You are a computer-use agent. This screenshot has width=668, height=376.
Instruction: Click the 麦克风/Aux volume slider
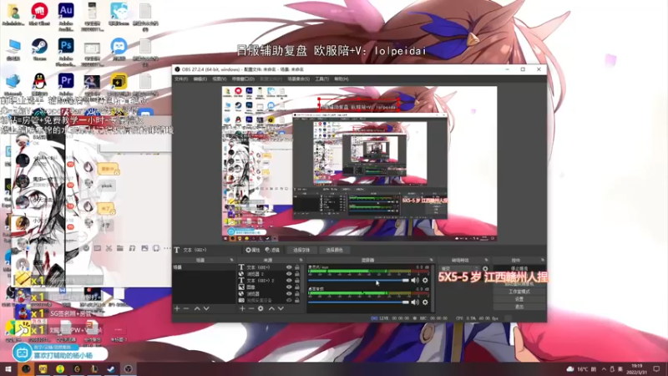tap(358, 280)
